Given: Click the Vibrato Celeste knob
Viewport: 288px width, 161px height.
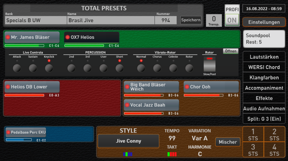Looking at the screenshot, I should coord(173,68).
